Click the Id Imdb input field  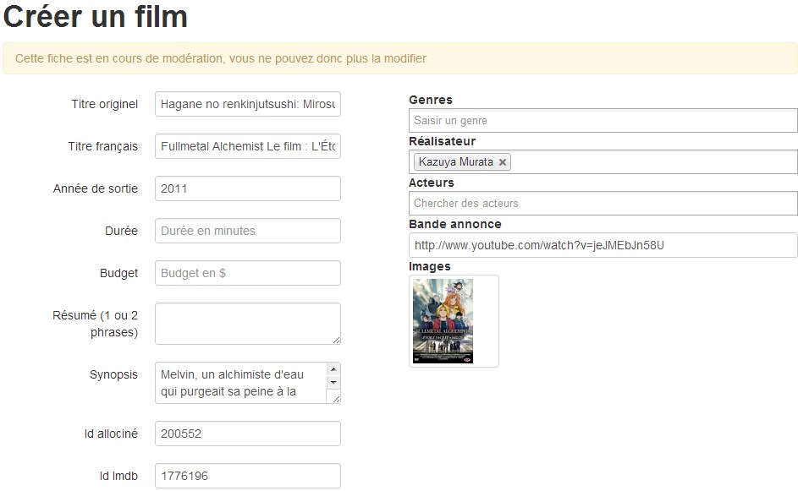coord(248,476)
